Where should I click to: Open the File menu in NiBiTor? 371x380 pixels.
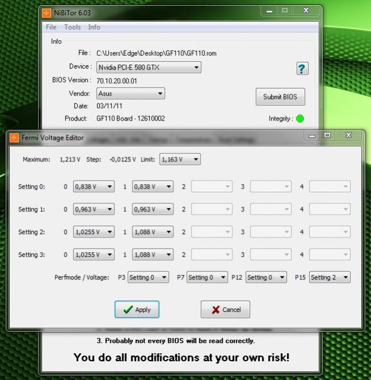coord(51,27)
